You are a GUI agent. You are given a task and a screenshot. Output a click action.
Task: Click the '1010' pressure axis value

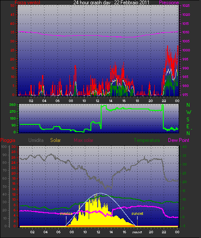coord(186,32)
